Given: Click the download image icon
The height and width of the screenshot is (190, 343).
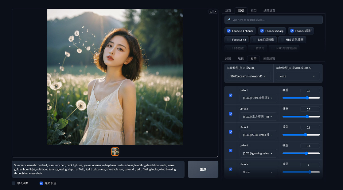Looking at the screenshot, I should coord(211,12).
